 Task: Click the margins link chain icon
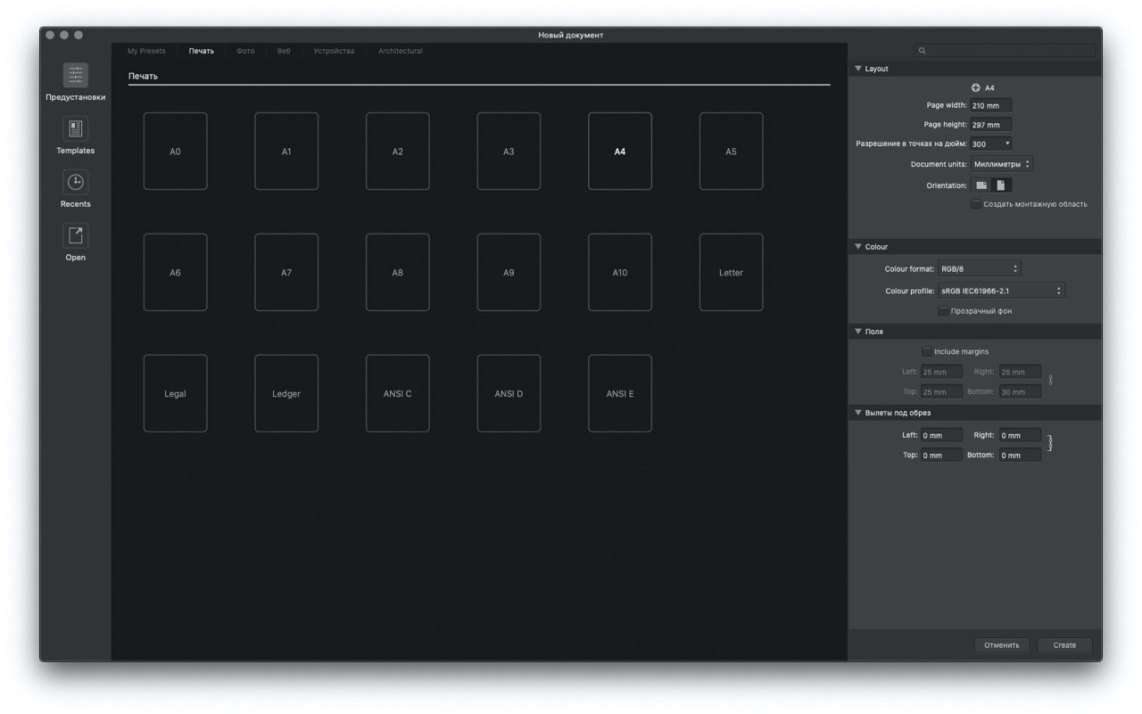(1050, 380)
